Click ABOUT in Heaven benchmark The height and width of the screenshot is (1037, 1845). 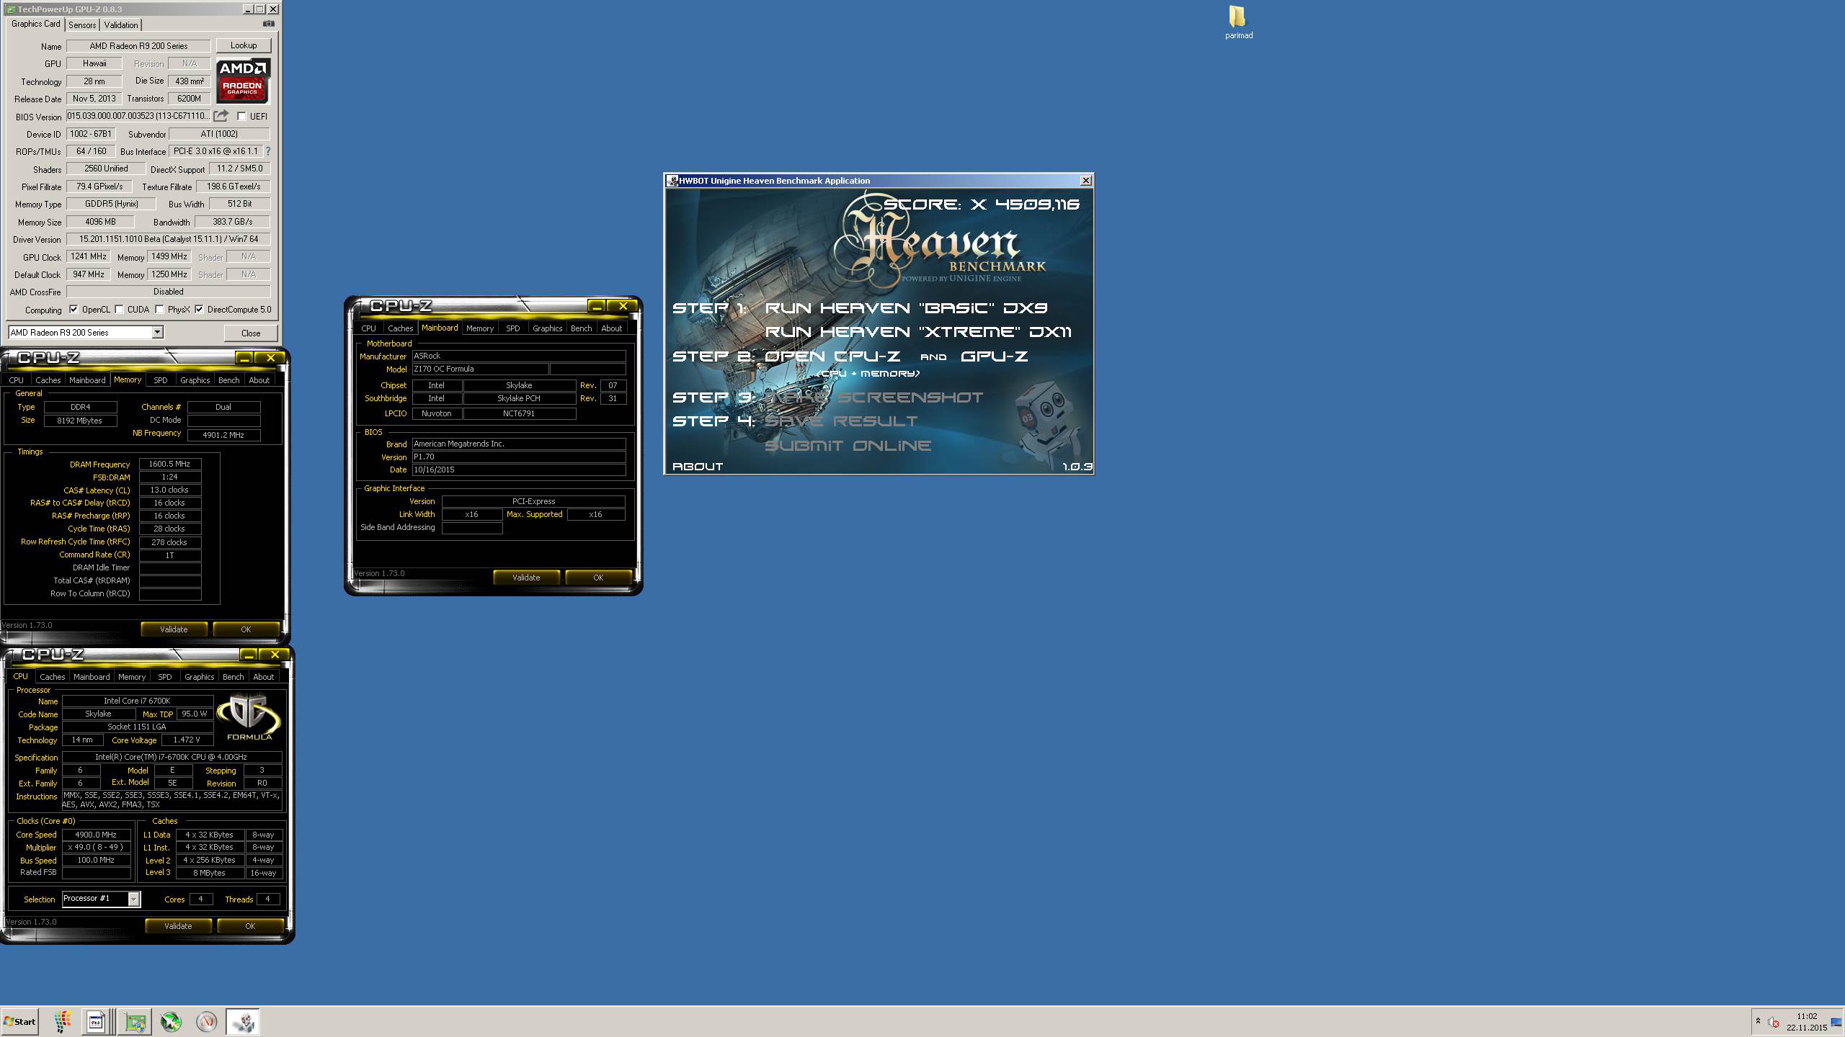point(698,467)
